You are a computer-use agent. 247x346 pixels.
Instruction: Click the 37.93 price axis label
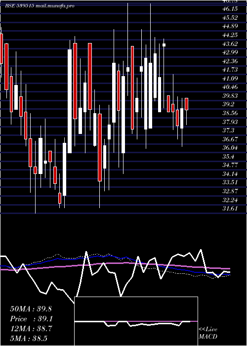tap(230, 122)
